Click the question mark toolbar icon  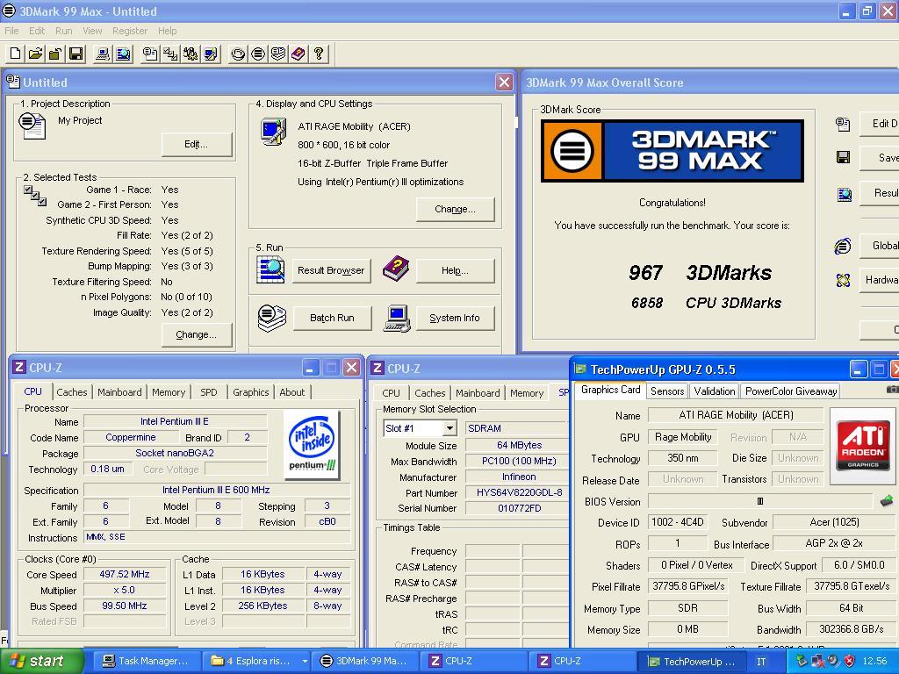[x=318, y=54]
